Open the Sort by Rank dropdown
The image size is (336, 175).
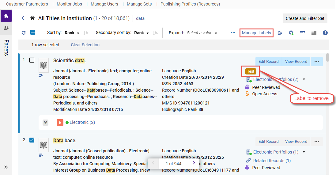(72, 33)
